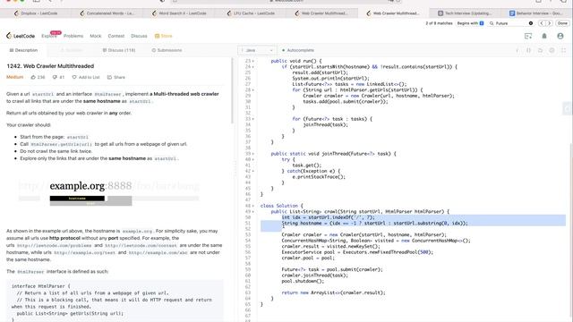This screenshot has height=322, width=573.
Task: Open the Store link
Action: (163, 36)
